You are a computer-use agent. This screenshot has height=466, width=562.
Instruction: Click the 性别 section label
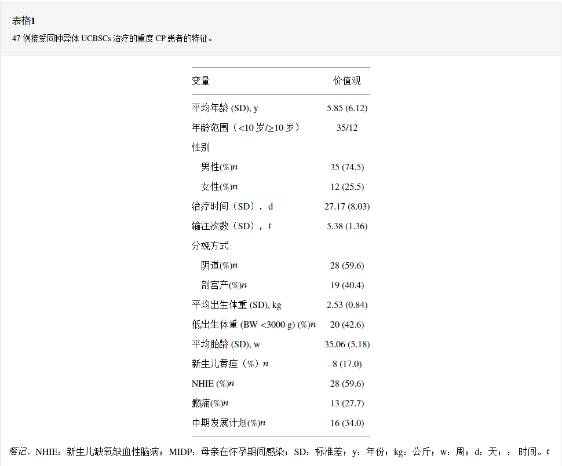tap(200, 148)
